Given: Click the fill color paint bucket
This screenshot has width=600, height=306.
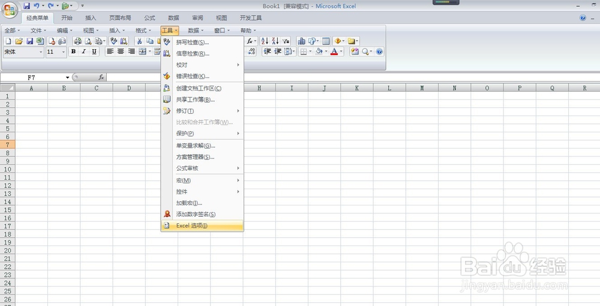Looking at the screenshot, I should click(319, 51).
